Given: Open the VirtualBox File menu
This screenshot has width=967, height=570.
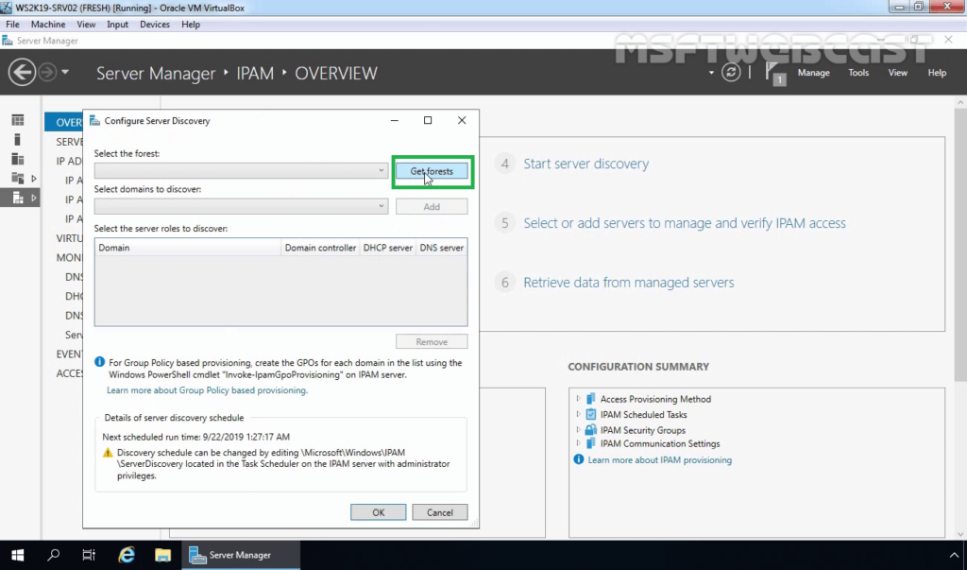Looking at the screenshot, I should tap(12, 25).
